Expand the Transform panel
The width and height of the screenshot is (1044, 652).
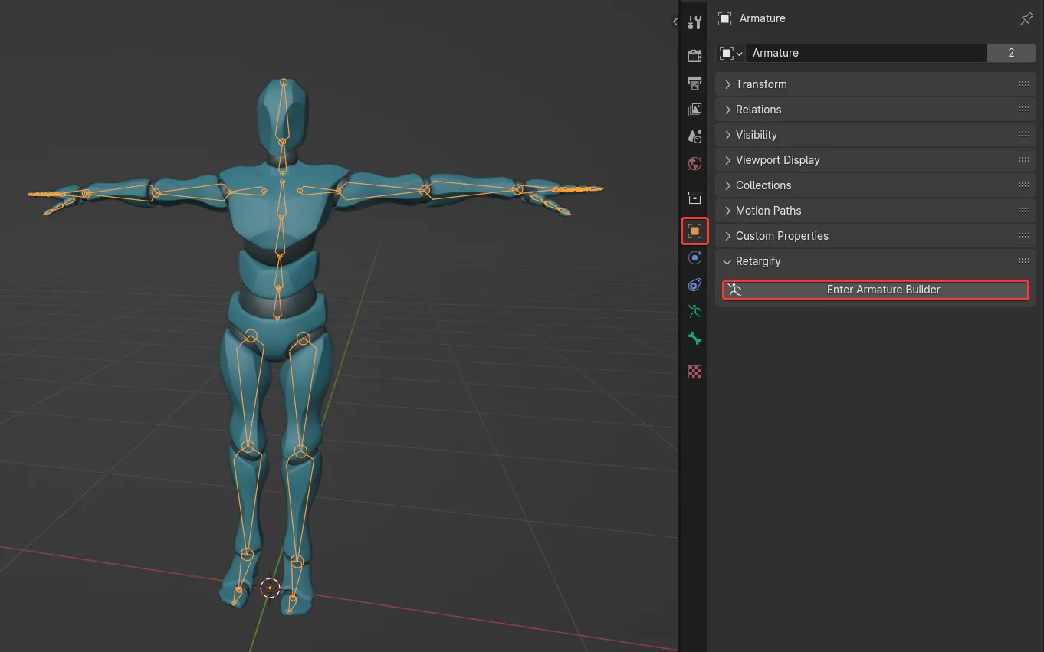(x=761, y=84)
